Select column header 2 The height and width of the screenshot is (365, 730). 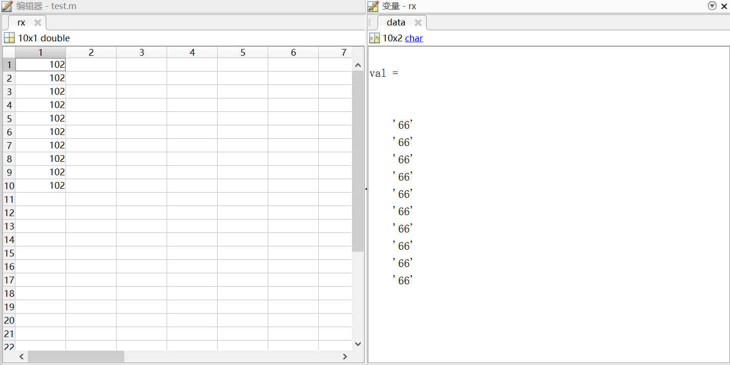click(91, 52)
